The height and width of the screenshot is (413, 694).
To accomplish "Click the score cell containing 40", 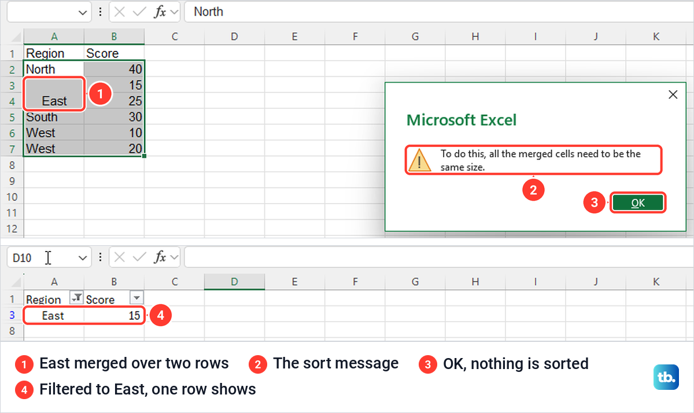I will (115, 69).
